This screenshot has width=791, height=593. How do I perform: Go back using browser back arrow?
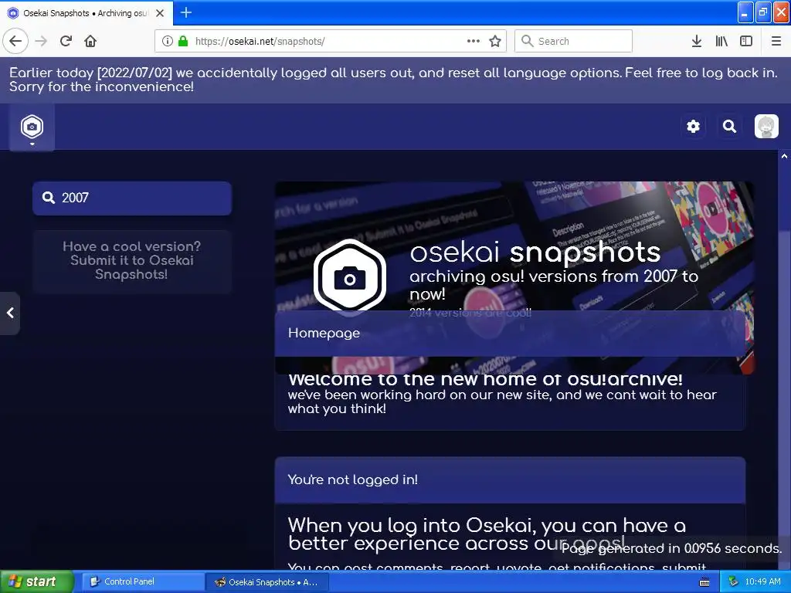15,41
